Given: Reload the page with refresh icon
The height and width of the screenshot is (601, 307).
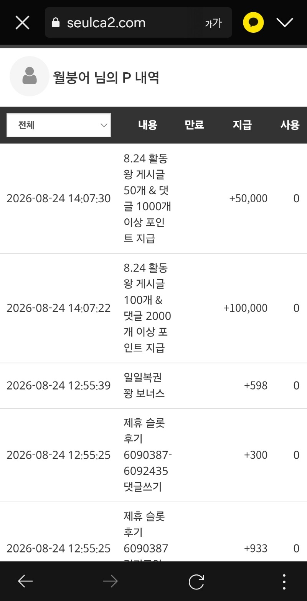Looking at the screenshot, I should (196, 581).
